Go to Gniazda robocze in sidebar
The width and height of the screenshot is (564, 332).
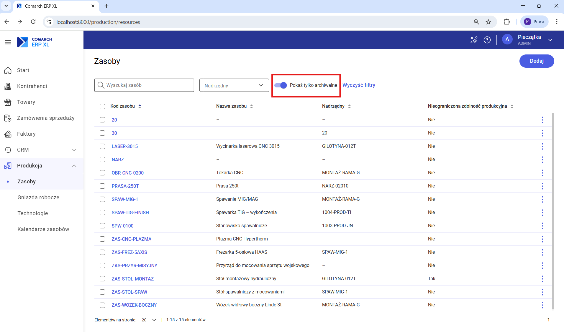38,197
